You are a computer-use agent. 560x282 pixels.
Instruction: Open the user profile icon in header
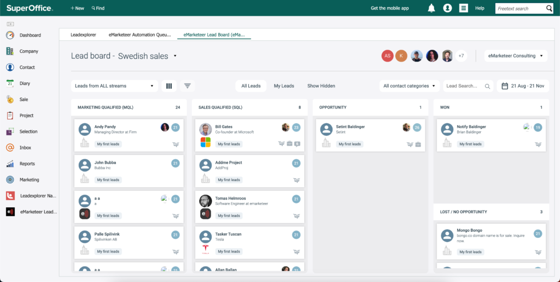(x=447, y=8)
